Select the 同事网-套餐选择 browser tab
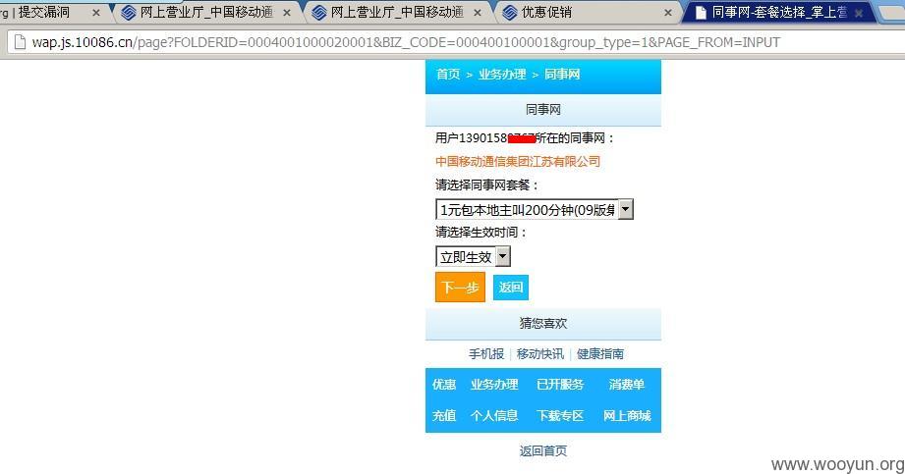This screenshot has width=905, height=474. click(x=779, y=12)
